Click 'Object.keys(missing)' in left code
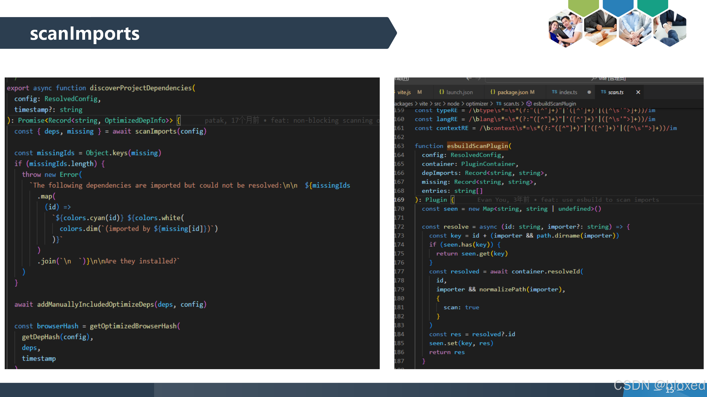Viewport: 707px width, 397px height. [123, 153]
